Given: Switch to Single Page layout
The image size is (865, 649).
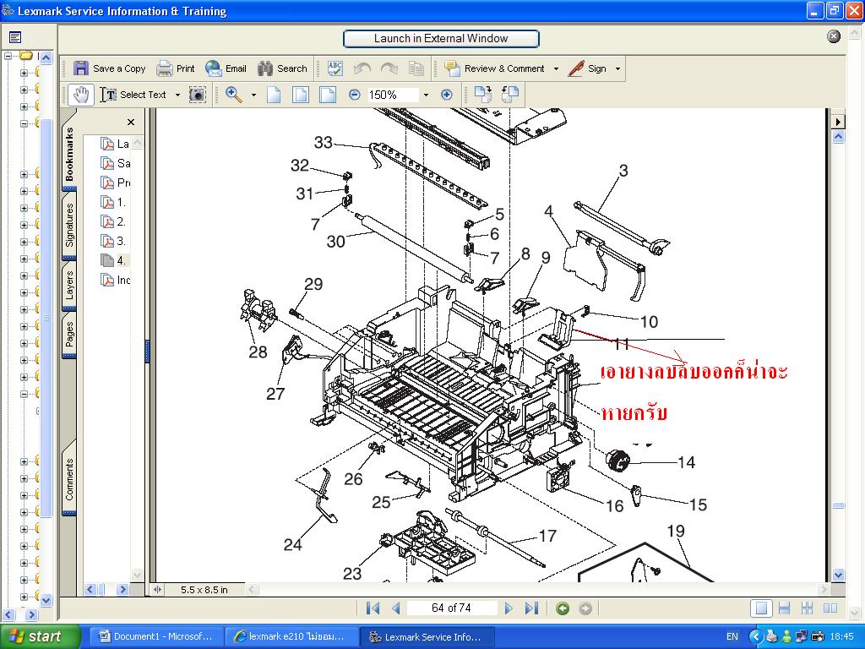Looking at the screenshot, I should point(761,608).
